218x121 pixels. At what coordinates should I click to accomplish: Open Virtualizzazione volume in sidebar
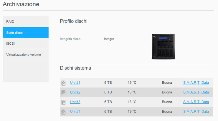[x=26, y=55]
